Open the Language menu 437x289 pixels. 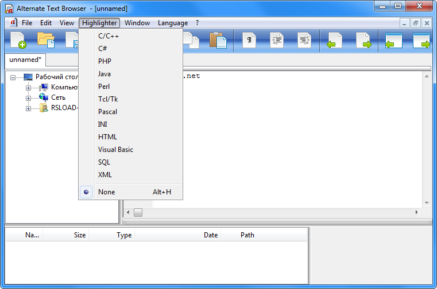[173, 23]
